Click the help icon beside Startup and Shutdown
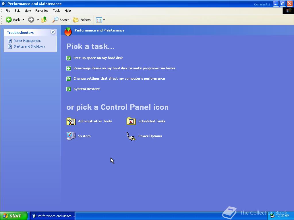 tap(10, 47)
